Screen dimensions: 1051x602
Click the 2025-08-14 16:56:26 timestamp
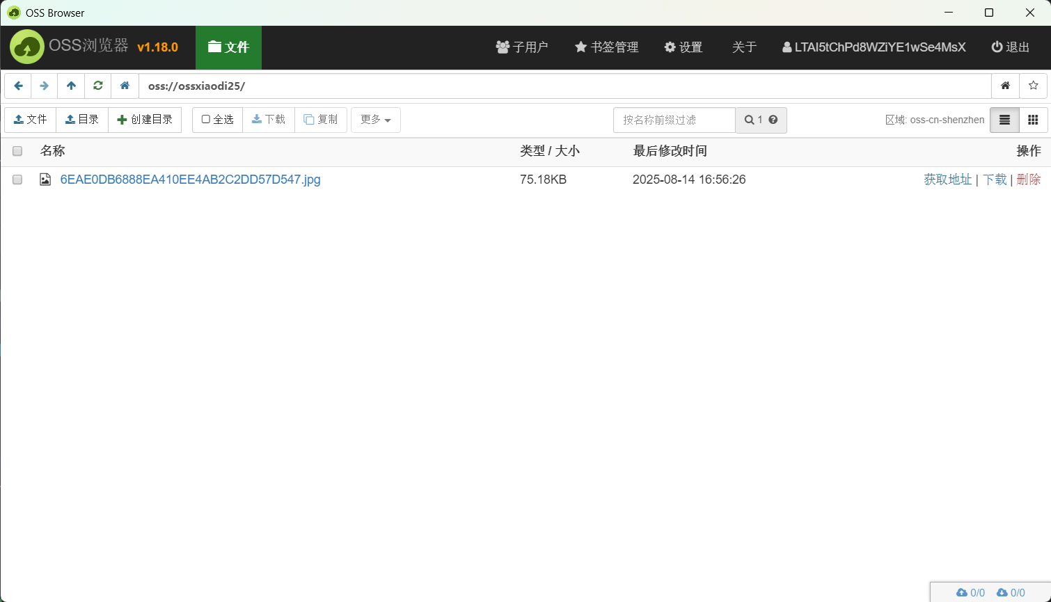(x=689, y=180)
